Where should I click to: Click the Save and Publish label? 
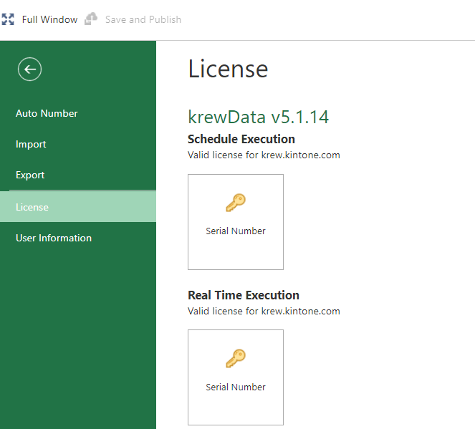(x=143, y=19)
